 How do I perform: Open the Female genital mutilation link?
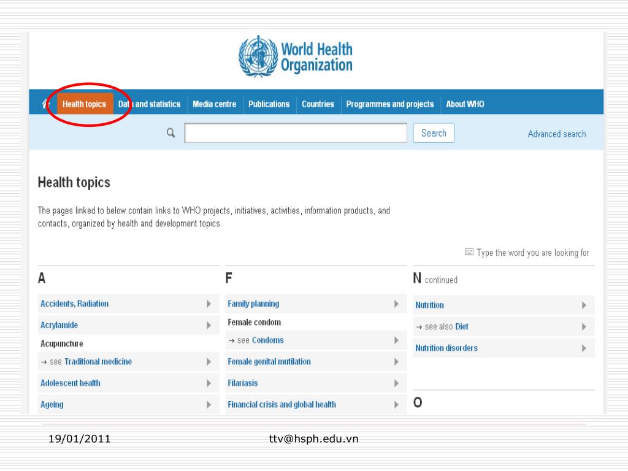(x=269, y=362)
